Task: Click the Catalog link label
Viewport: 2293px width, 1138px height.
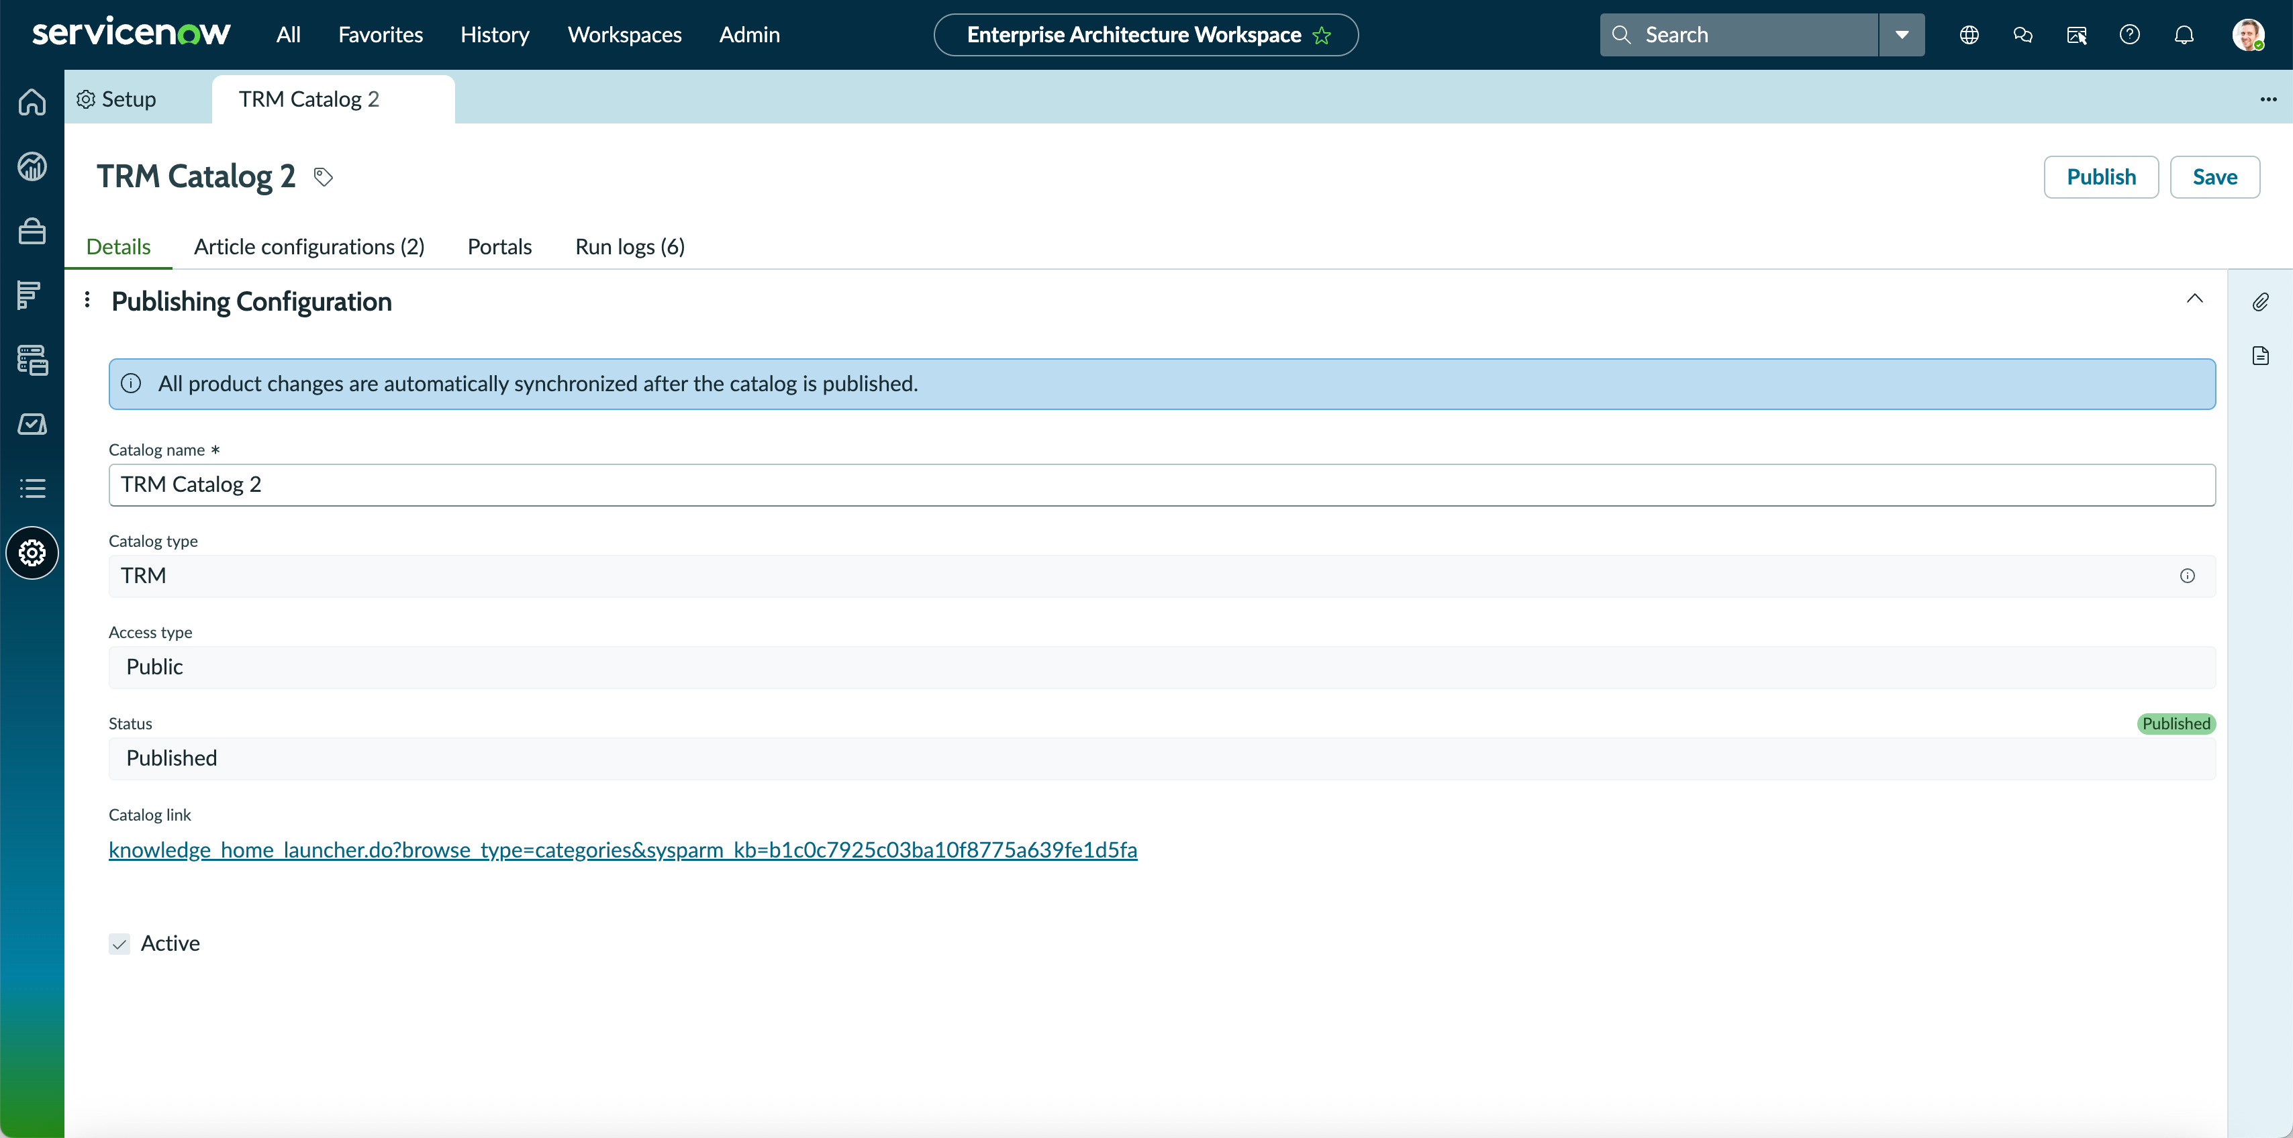Action: (150, 815)
